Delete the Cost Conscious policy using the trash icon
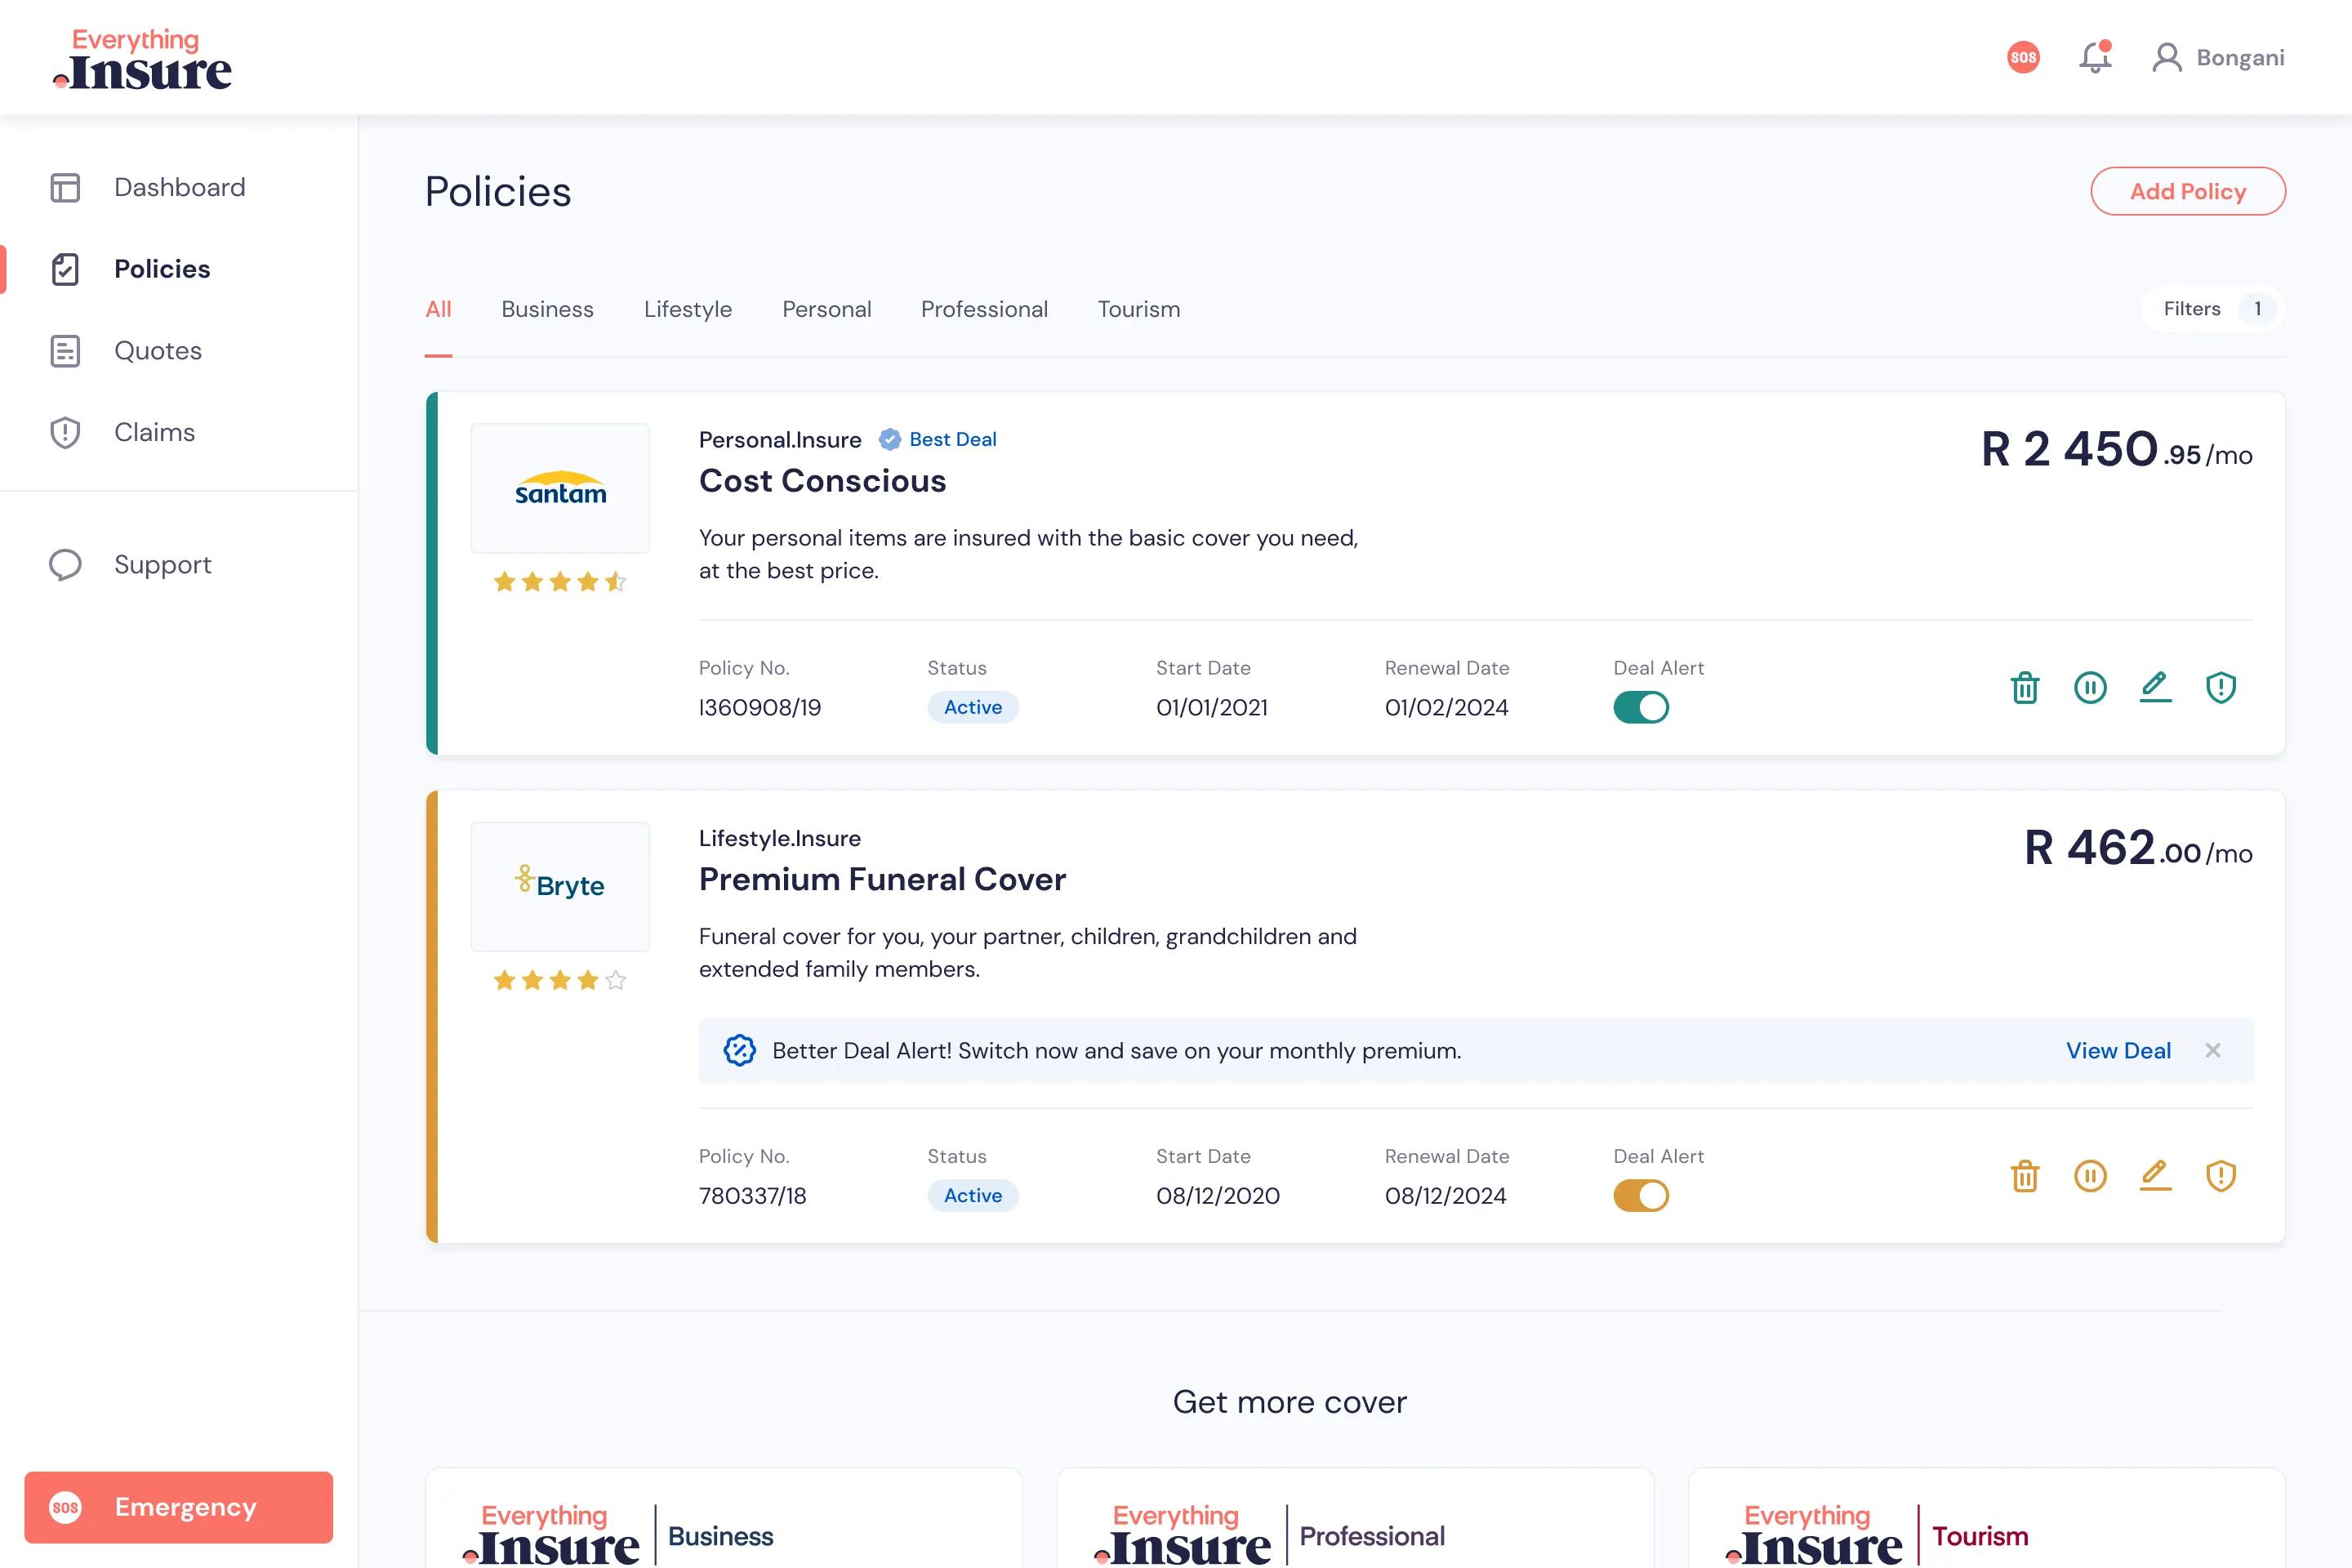Screen dimensions: 2352x1568 point(2025,687)
